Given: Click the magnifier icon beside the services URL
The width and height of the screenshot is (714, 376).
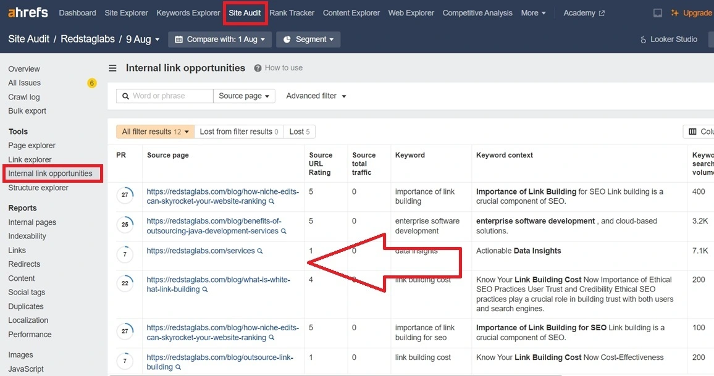Looking at the screenshot, I should coord(260,251).
